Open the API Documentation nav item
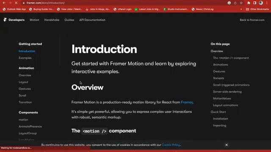 point(92,20)
